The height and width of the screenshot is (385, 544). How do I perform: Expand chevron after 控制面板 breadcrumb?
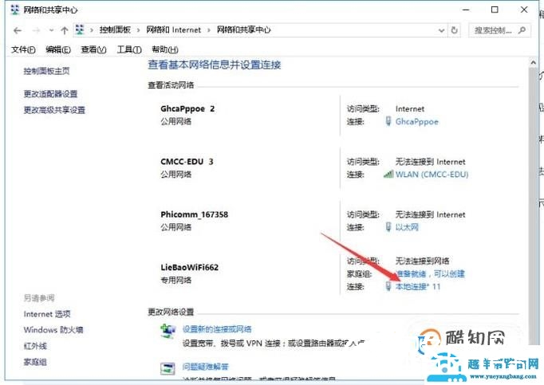click(x=138, y=30)
